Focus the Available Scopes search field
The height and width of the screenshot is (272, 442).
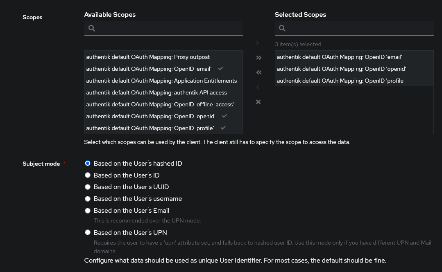(x=163, y=28)
